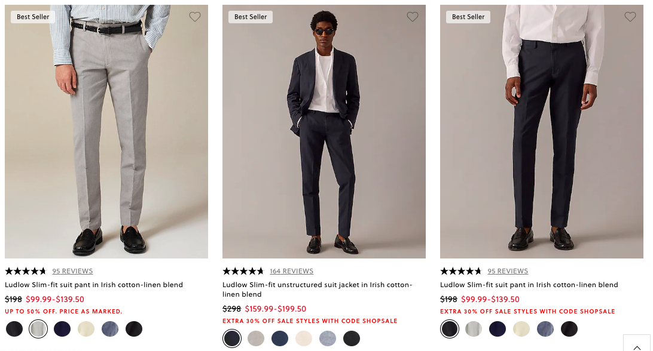Screen dimensions: 653x351
Task: Click heart icon on unstructured suit jacket
Action: (x=413, y=17)
